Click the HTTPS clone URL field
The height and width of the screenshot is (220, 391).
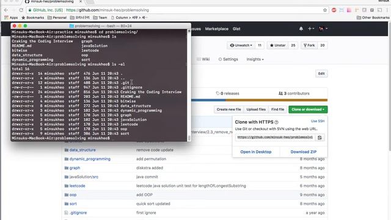pos(275,137)
